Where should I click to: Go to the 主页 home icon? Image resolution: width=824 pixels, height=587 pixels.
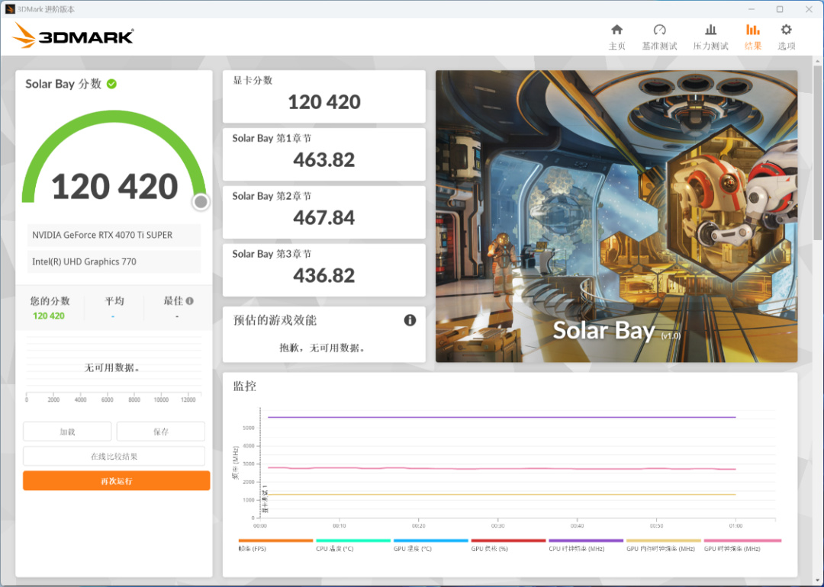(x=617, y=30)
